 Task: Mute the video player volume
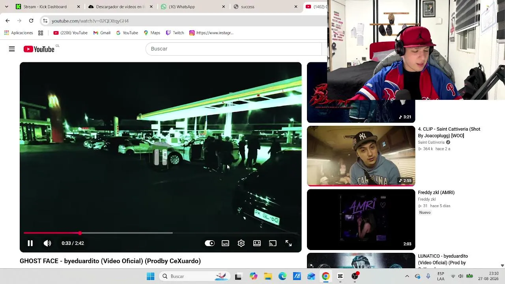tap(47, 243)
